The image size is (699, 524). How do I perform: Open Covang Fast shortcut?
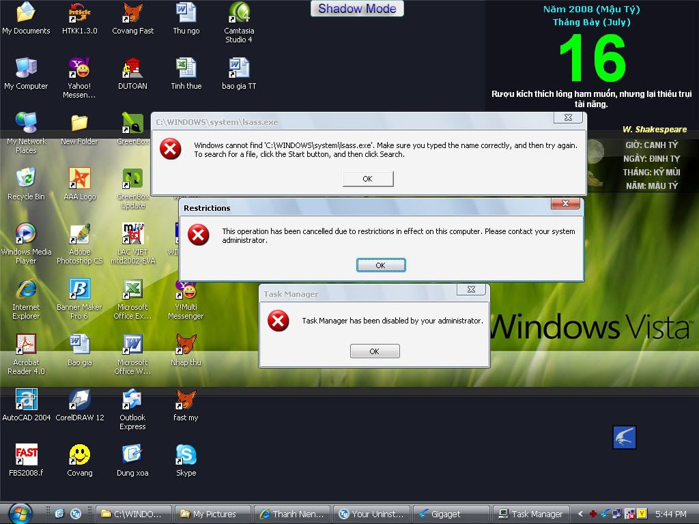click(x=132, y=18)
